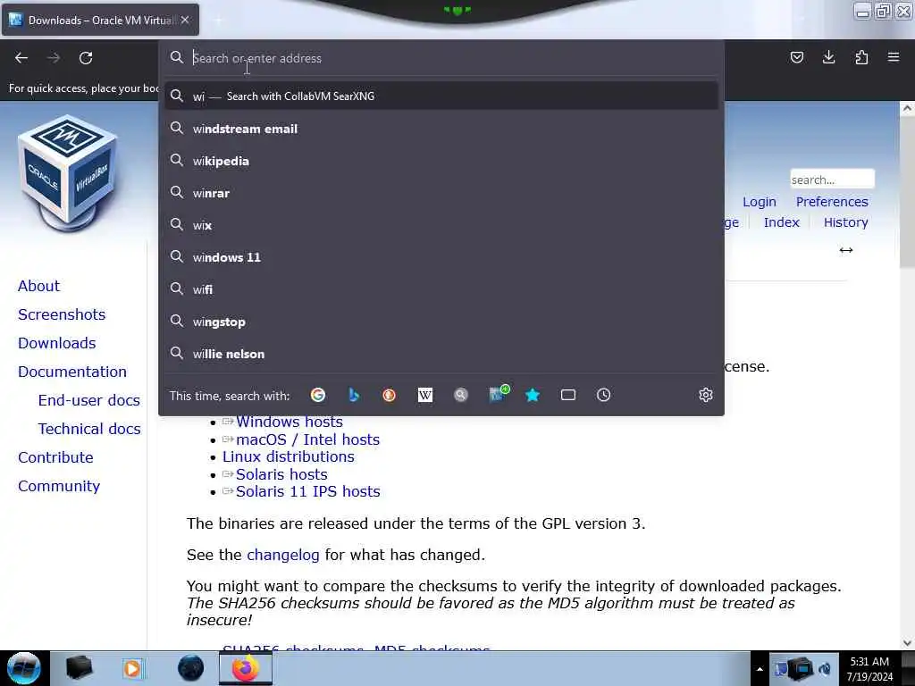Search this time with Google
Viewport: 915px width, 686px height.
[x=318, y=395]
